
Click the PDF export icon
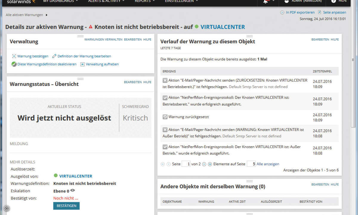point(282,13)
